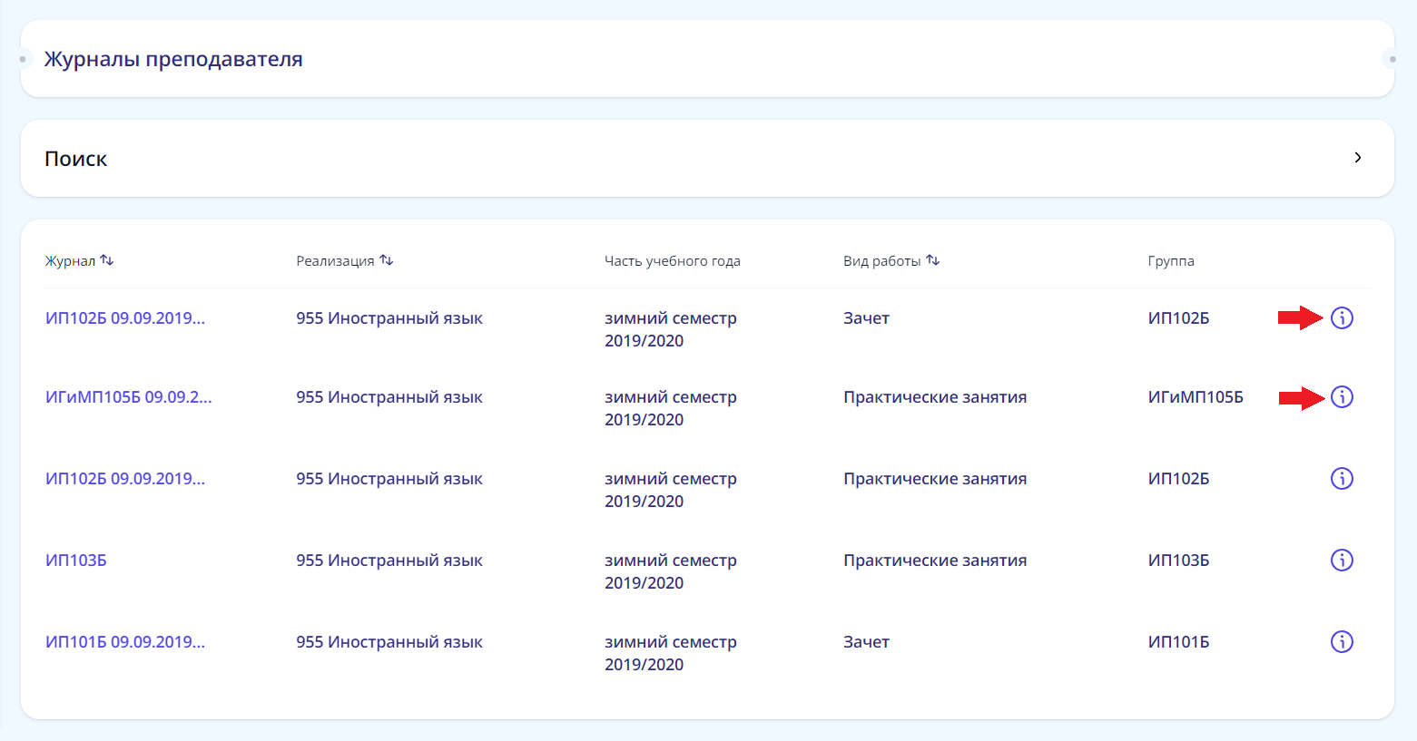Open the ИП102Б journal link with Зачет
Image resolution: width=1417 pixels, height=741 pixels.
click(125, 318)
